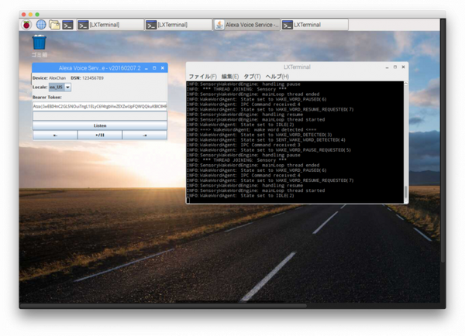This screenshot has width=465, height=336.
Task: Expand the Locale en_US dropdown
Action: coord(67,87)
